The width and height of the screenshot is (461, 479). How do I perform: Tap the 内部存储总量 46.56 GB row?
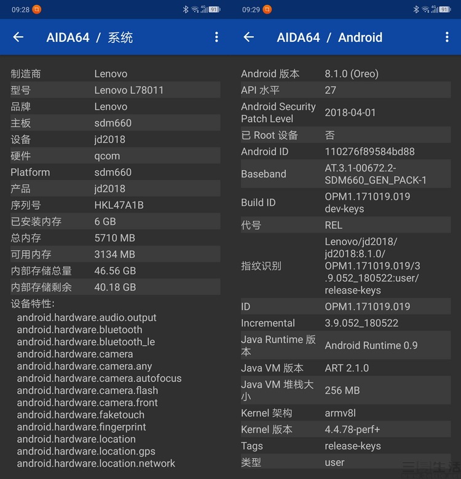115,271
